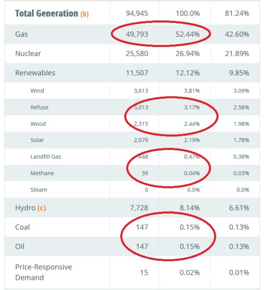Click the Nuclear row label

click(x=28, y=53)
